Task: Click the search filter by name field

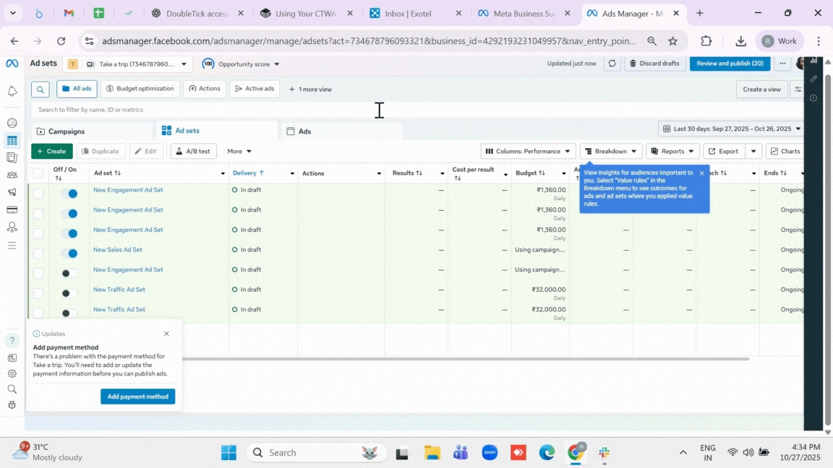Action: tap(202, 110)
